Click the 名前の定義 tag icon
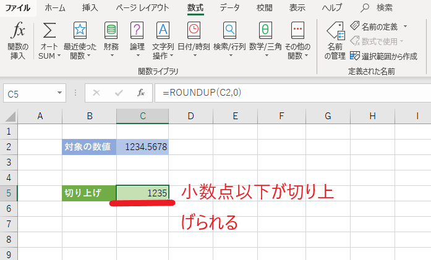 point(355,26)
